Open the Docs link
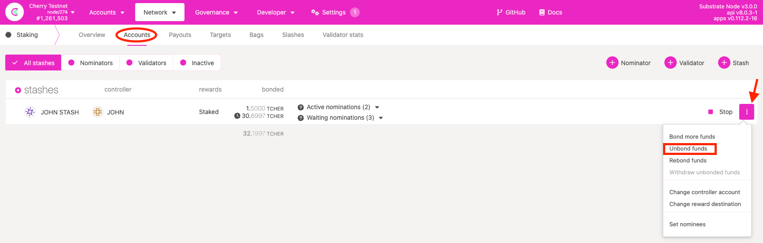The height and width of the screenshot is (243, 763). point(550,12)
